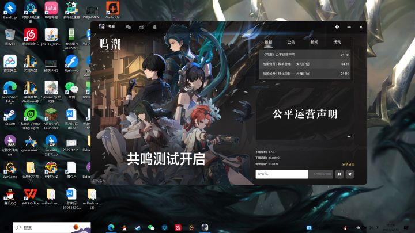Open the jdk-17 installer desktop icon

click(x=51, y=37)
